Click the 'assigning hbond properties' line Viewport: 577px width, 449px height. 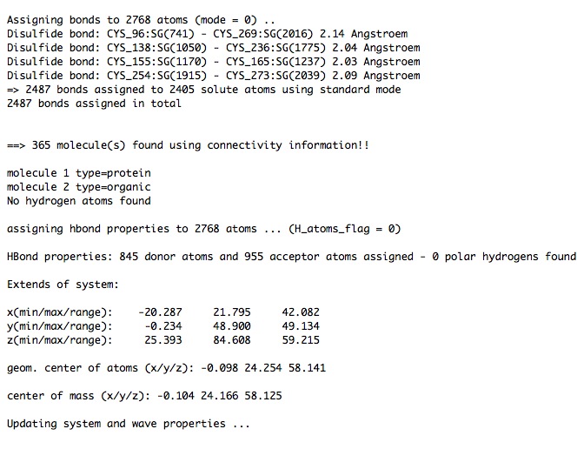click(x=204, y=229)
